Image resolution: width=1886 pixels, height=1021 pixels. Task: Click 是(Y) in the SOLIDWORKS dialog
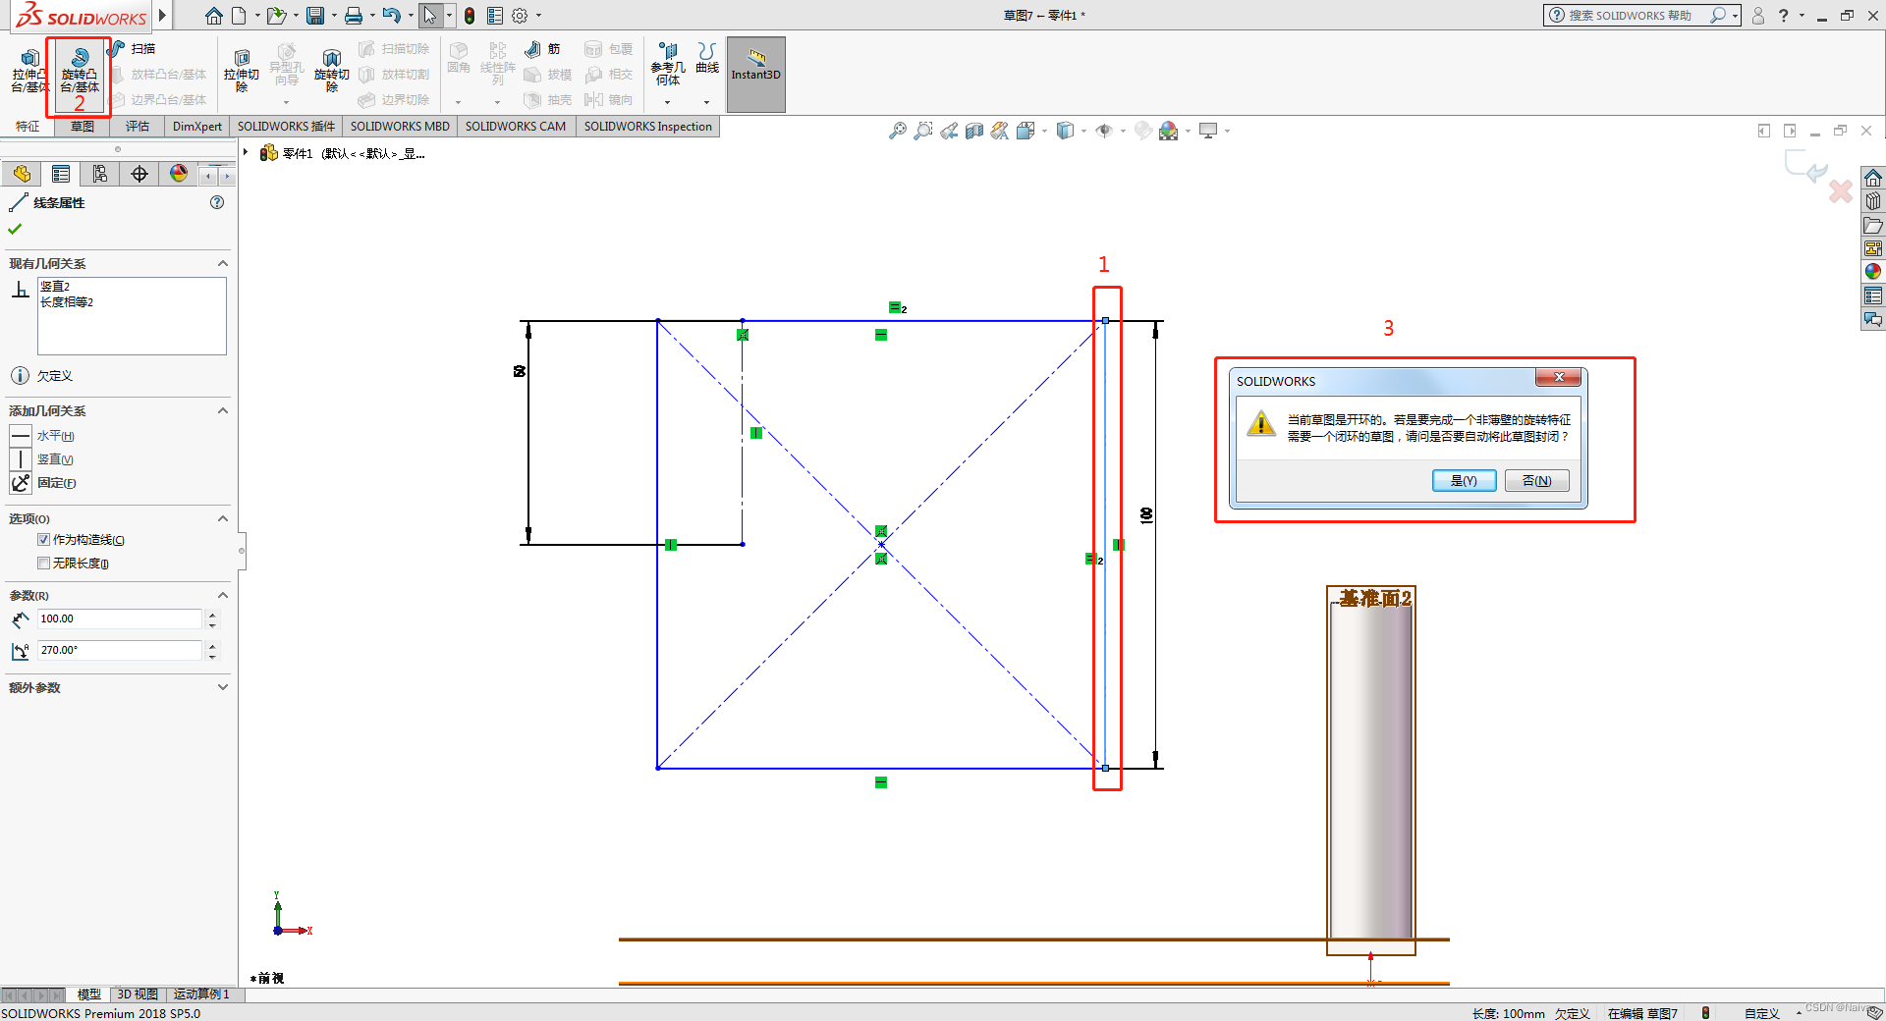click(x=1464, y=480)
